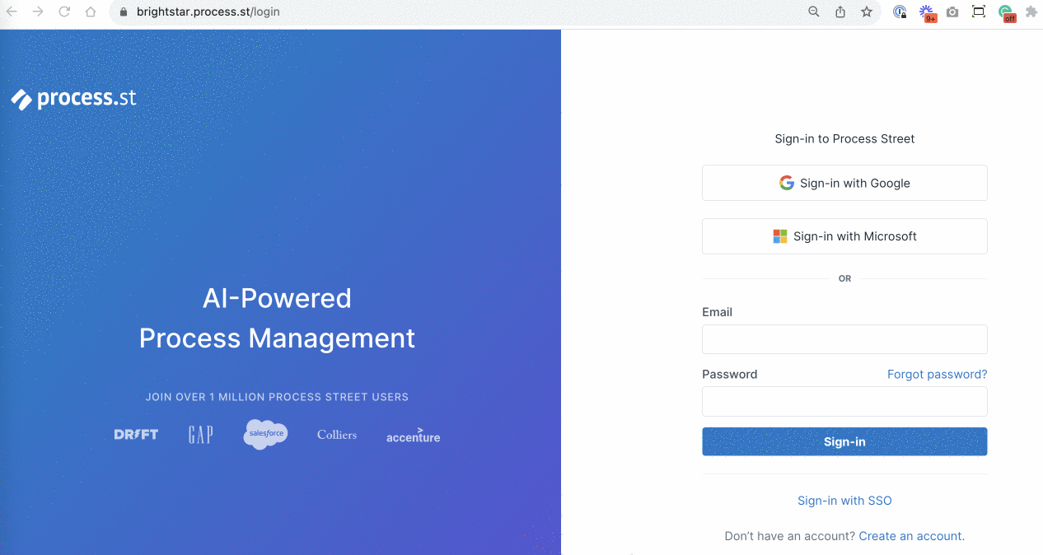Click the Accenture logo
This screenshot has width=1043, height=555.
click(413, 436)
